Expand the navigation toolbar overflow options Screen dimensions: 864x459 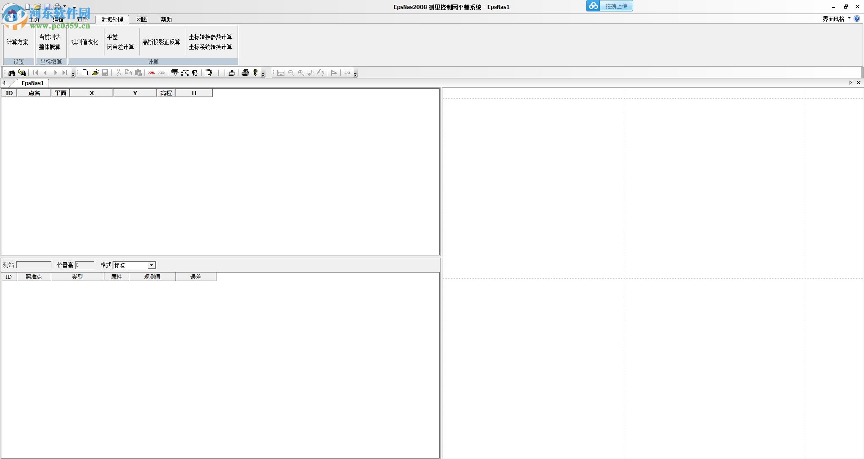(x=73, y=74)
